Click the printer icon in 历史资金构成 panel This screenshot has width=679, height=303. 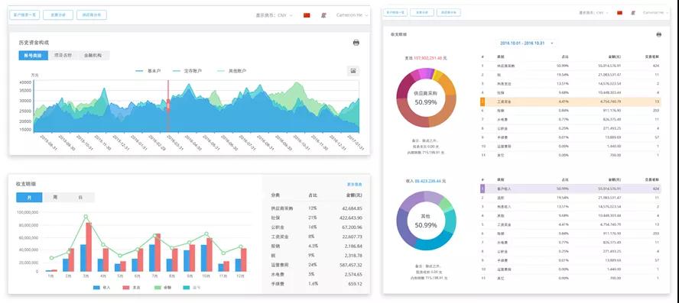coord(356,43)
